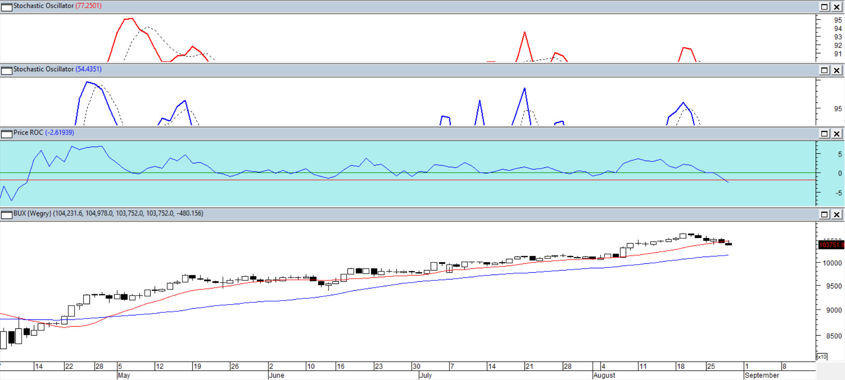The image size is (845, 380).
Task: Maximize the Stochastic Oscillator (54.4351) panel
Action: 824,70
